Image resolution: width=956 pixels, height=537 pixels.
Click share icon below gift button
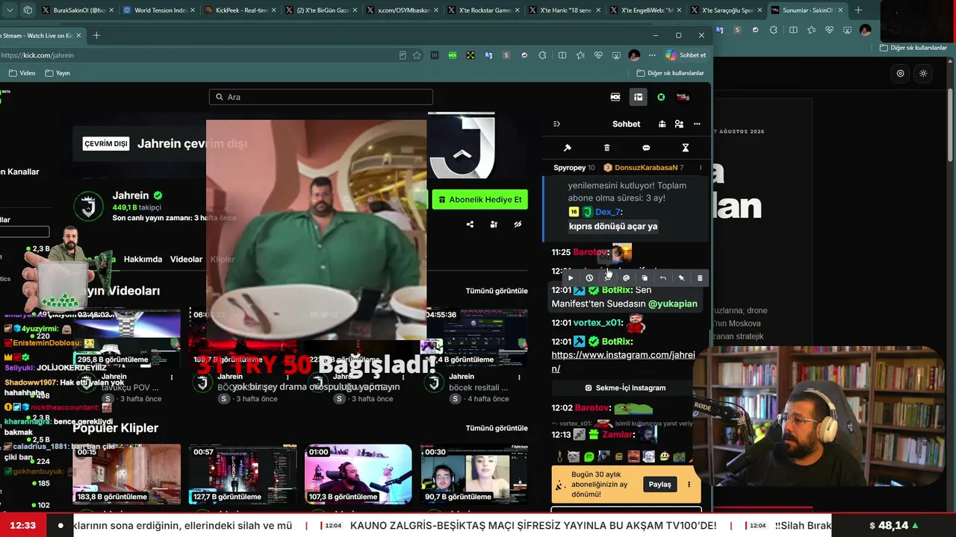(x=470, y=224)
